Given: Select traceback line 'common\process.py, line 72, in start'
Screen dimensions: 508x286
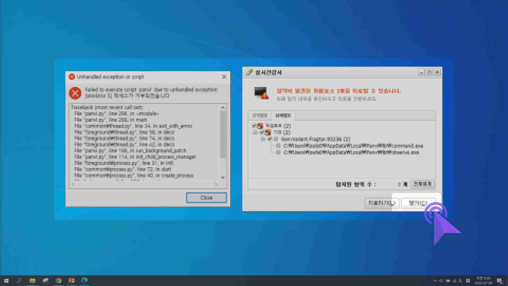Looking at the screenshot, I should pos(123,169).
